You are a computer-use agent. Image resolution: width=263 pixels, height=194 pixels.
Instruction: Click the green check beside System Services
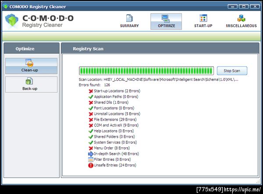pos(91,142)
